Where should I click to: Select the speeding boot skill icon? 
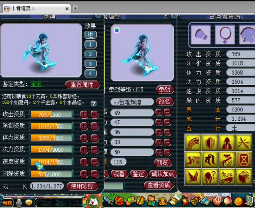(x=193, y=160)
